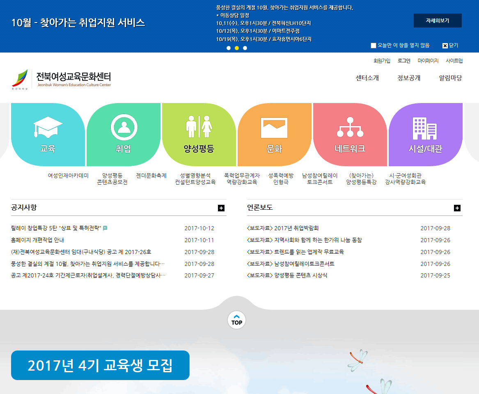Viewport: 479px width, 394px height.
Task: Click the 로그인 link
Action: coord(404,61)
